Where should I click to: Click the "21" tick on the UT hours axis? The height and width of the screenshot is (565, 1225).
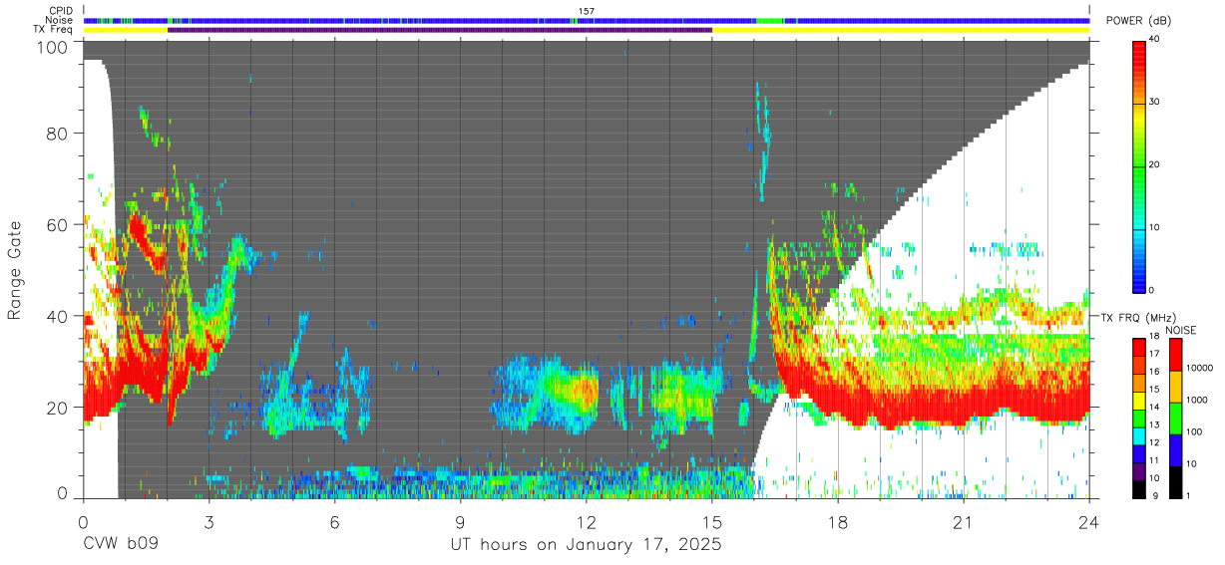964,521
